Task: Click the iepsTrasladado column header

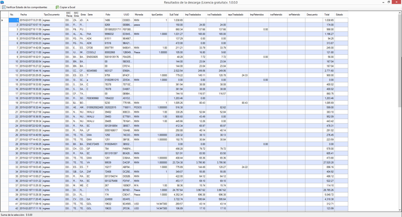Action: point(238,15)
